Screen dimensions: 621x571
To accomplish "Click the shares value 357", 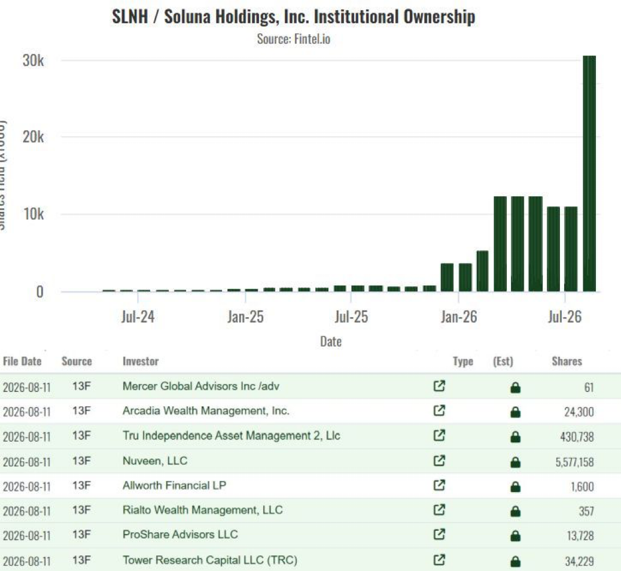I will [586, 512].
